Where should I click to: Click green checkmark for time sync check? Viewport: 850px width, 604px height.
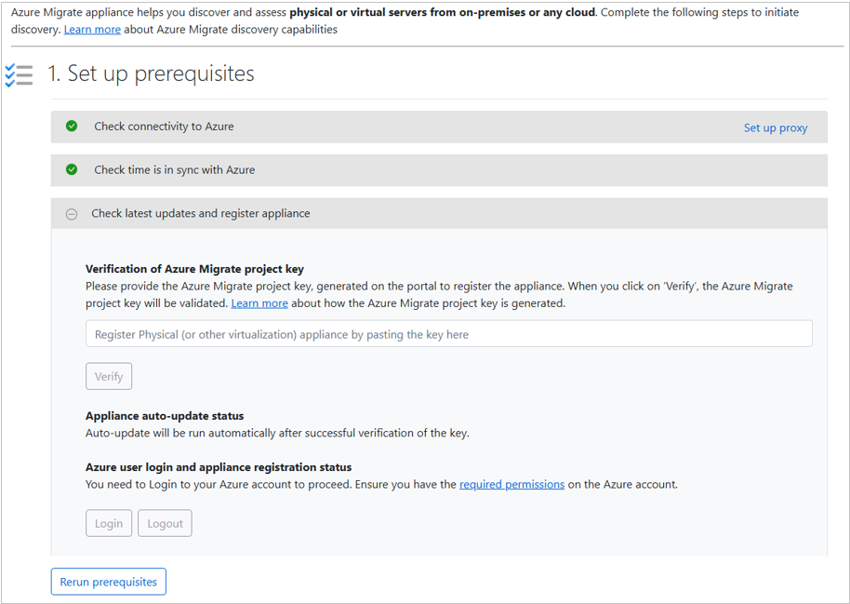point(72,170)
